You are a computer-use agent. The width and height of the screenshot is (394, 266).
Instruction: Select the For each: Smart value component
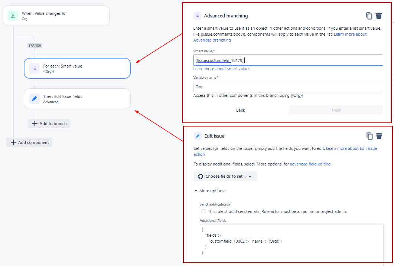point(77,68)
